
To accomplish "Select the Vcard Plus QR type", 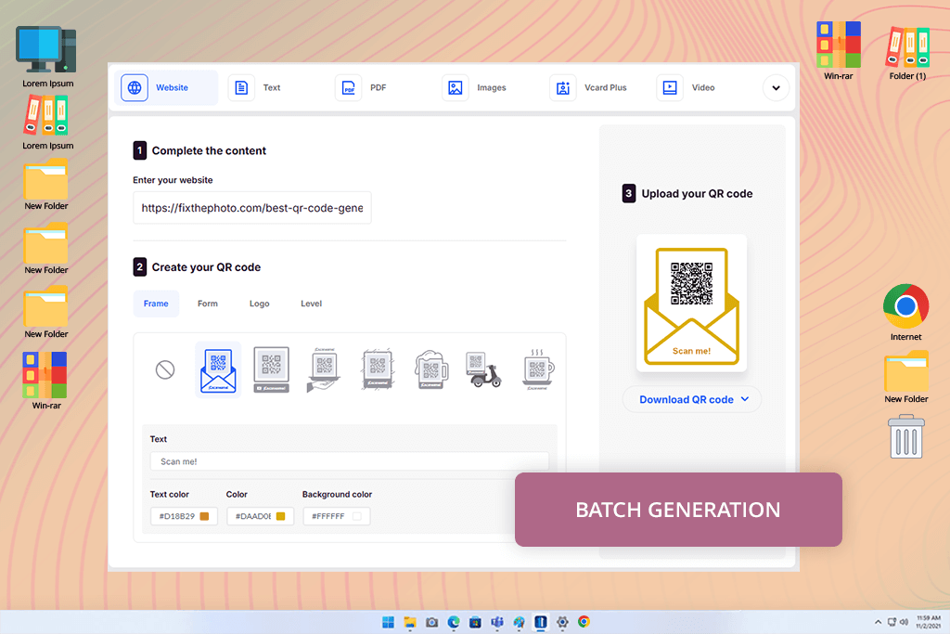I will point(588,88).
